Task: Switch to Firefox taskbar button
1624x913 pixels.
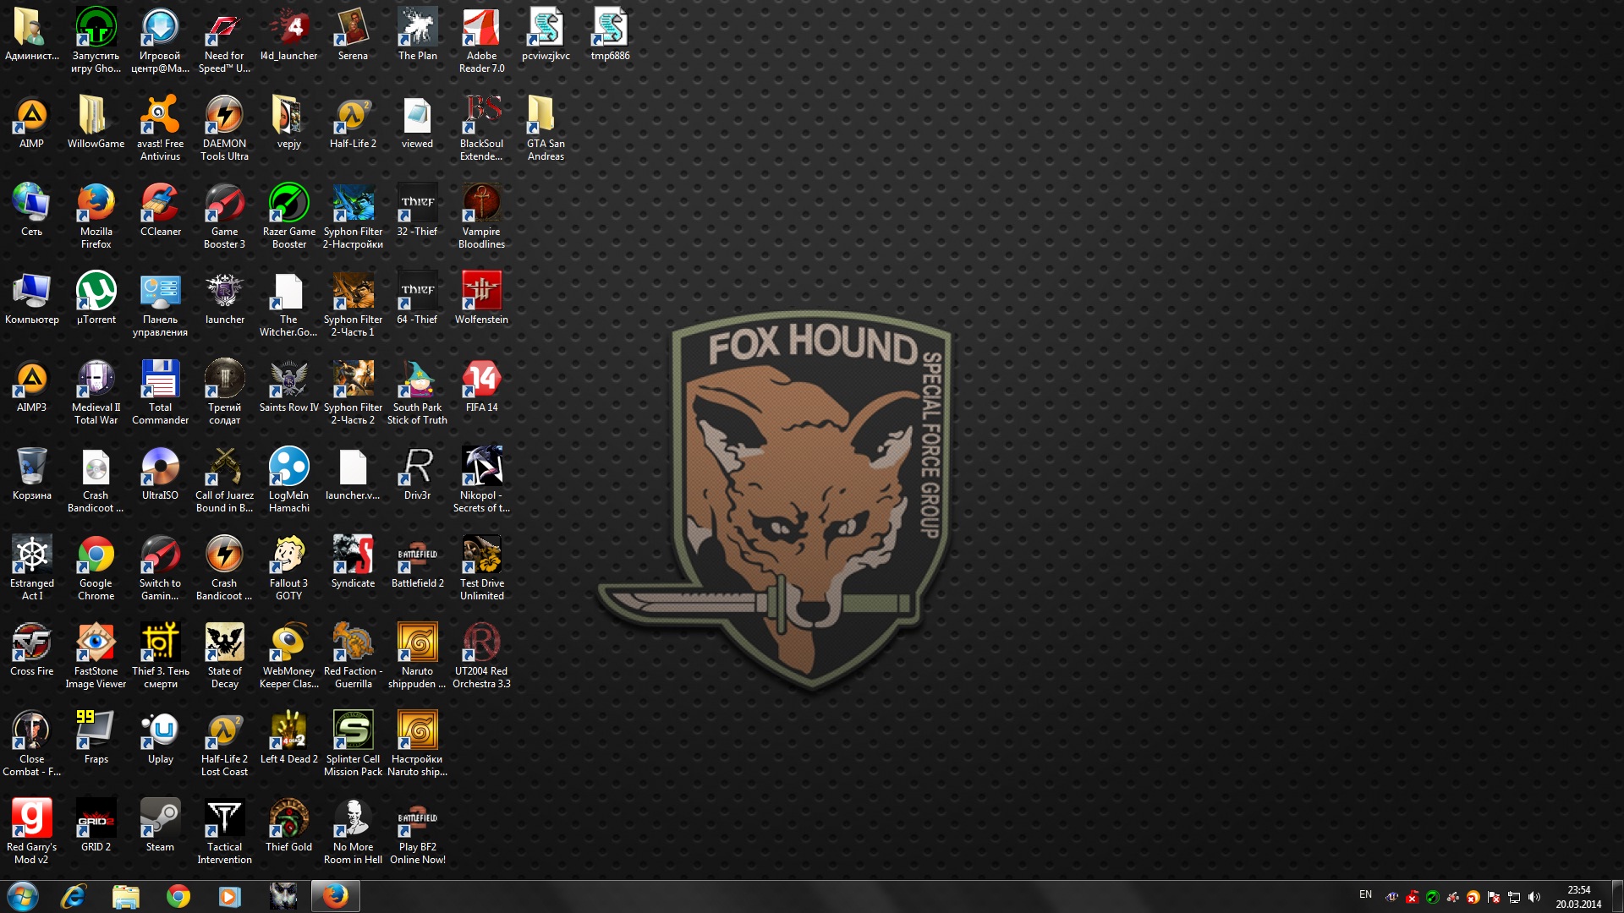Action: click(335, 896)
